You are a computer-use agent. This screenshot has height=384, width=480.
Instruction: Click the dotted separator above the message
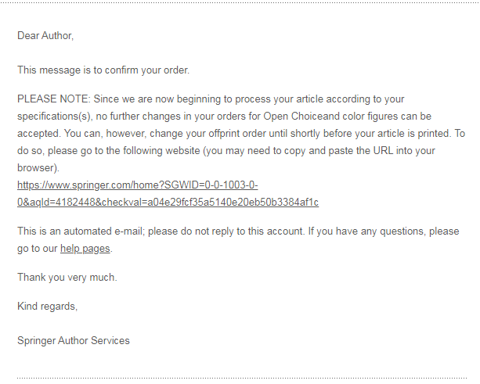240,2
